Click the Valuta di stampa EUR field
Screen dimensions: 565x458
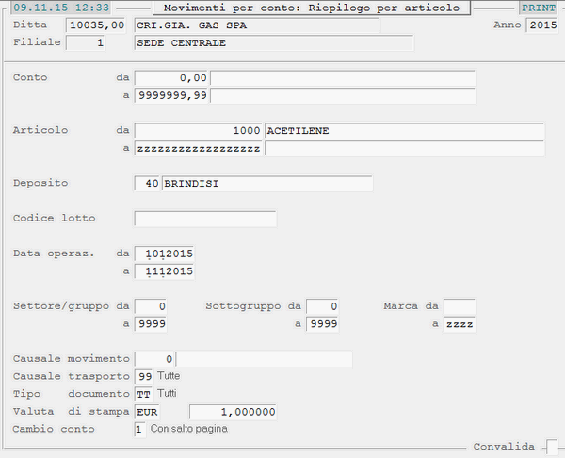coord(156,412)
